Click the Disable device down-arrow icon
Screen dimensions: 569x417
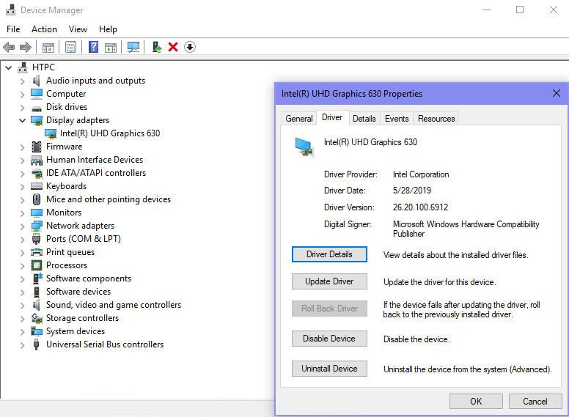190,47
